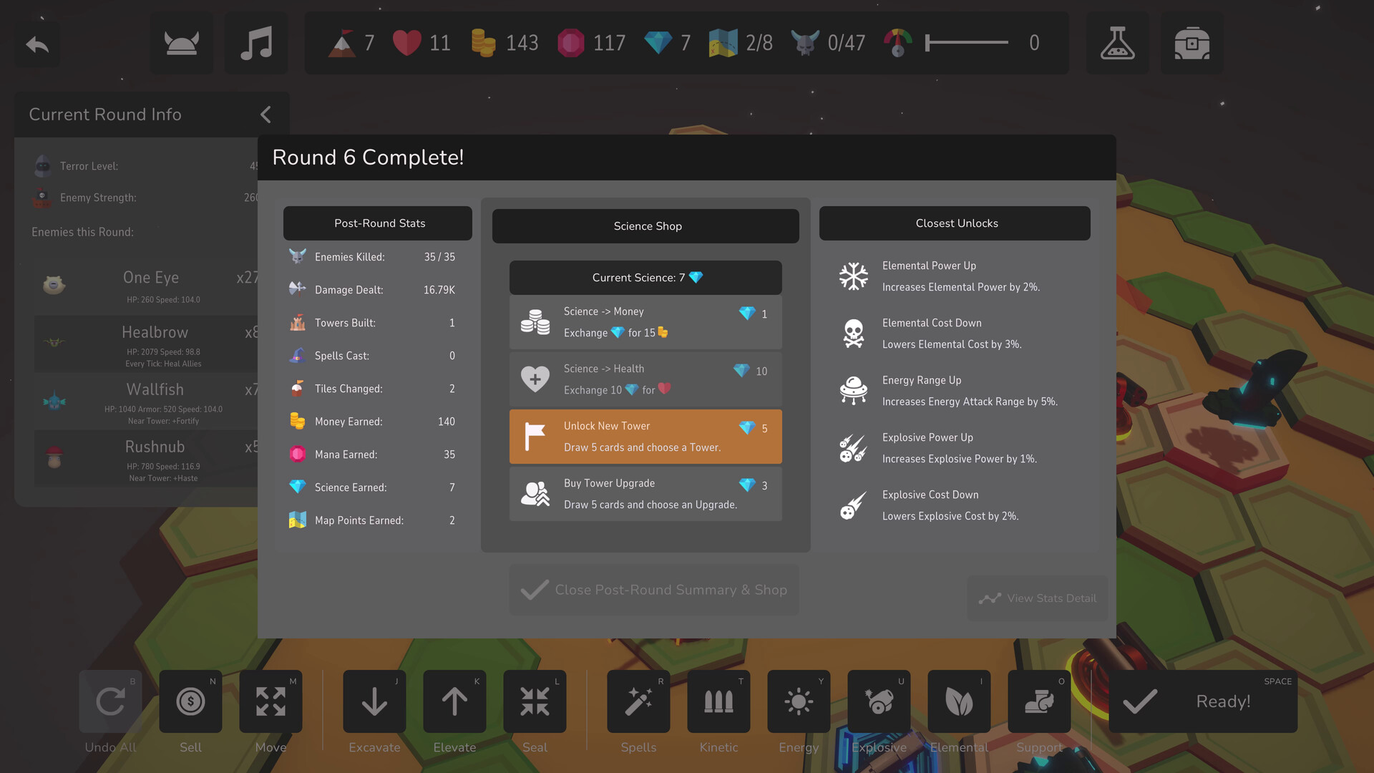
Task: Select the Closest Unlocks tab
Action: [x=955, y=223]
